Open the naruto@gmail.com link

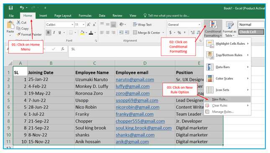point(135,79)
